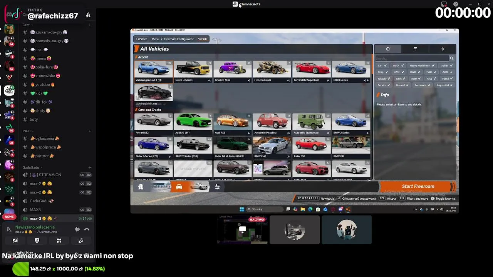Collapse the Czat category
This screenshot has width=493, height=277.
[x=27, y=25]
